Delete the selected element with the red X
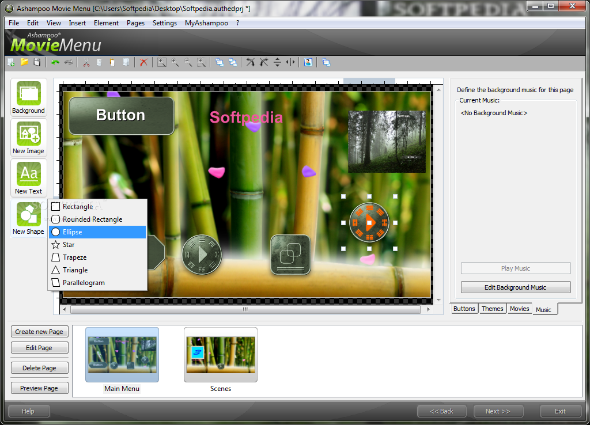This screenshot has height=425, width=590. click(x=143, y=62)
